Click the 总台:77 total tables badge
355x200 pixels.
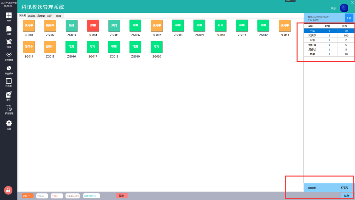[x=28, y=196]
